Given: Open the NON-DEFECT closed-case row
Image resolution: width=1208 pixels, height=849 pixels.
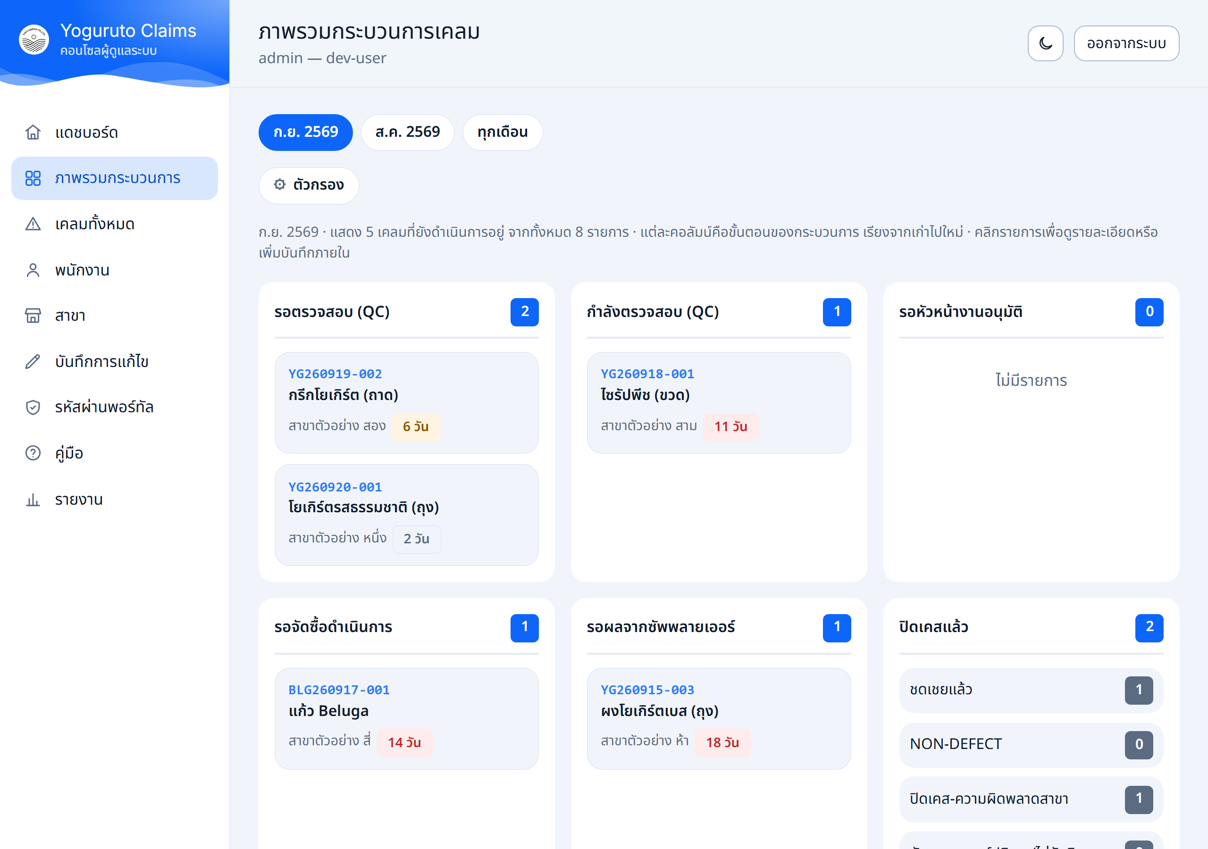Looking at the screenshot, I should (x=1031, y=744).
